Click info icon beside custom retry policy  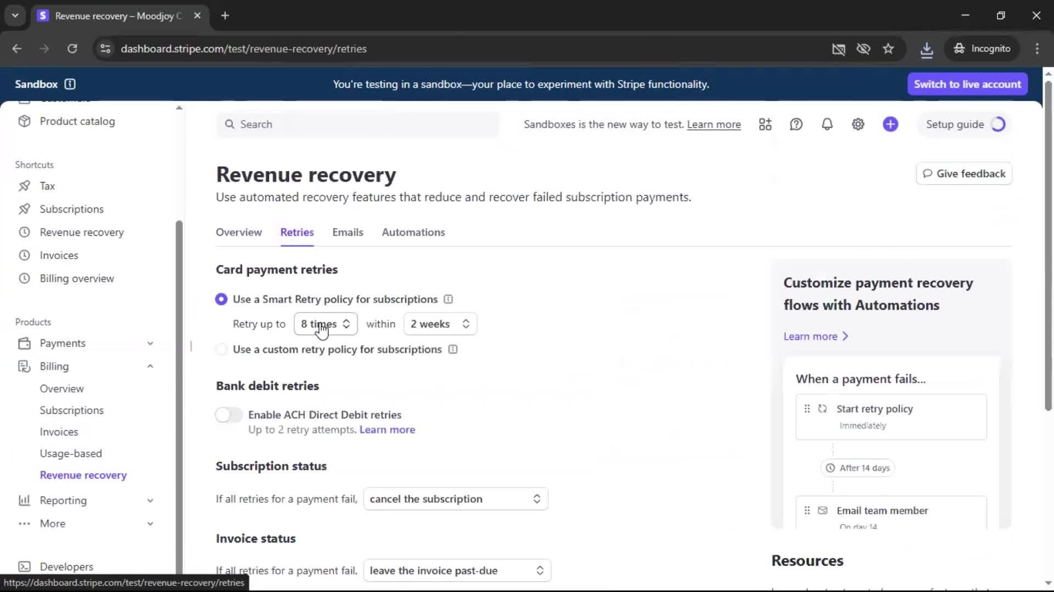click(453, 350)
